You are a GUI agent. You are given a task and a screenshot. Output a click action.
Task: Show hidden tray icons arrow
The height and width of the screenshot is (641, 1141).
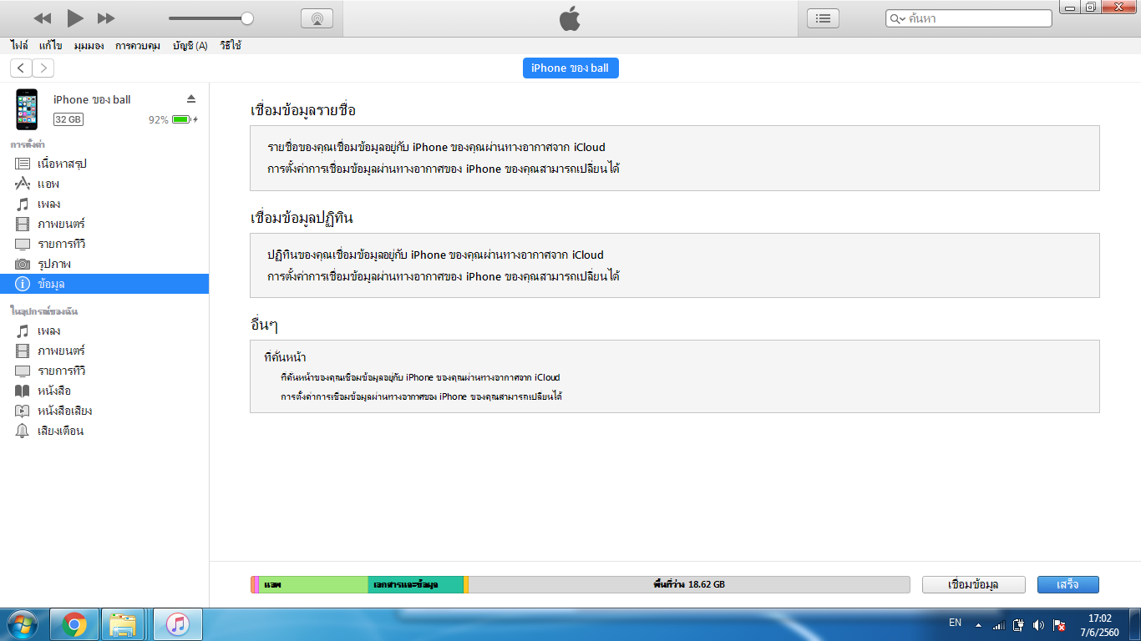980,626
